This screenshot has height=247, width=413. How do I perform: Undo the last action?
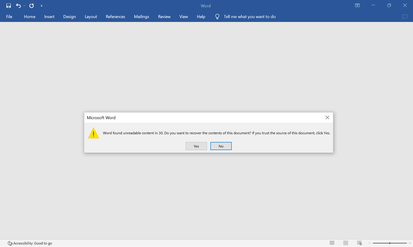pos(18,5)
